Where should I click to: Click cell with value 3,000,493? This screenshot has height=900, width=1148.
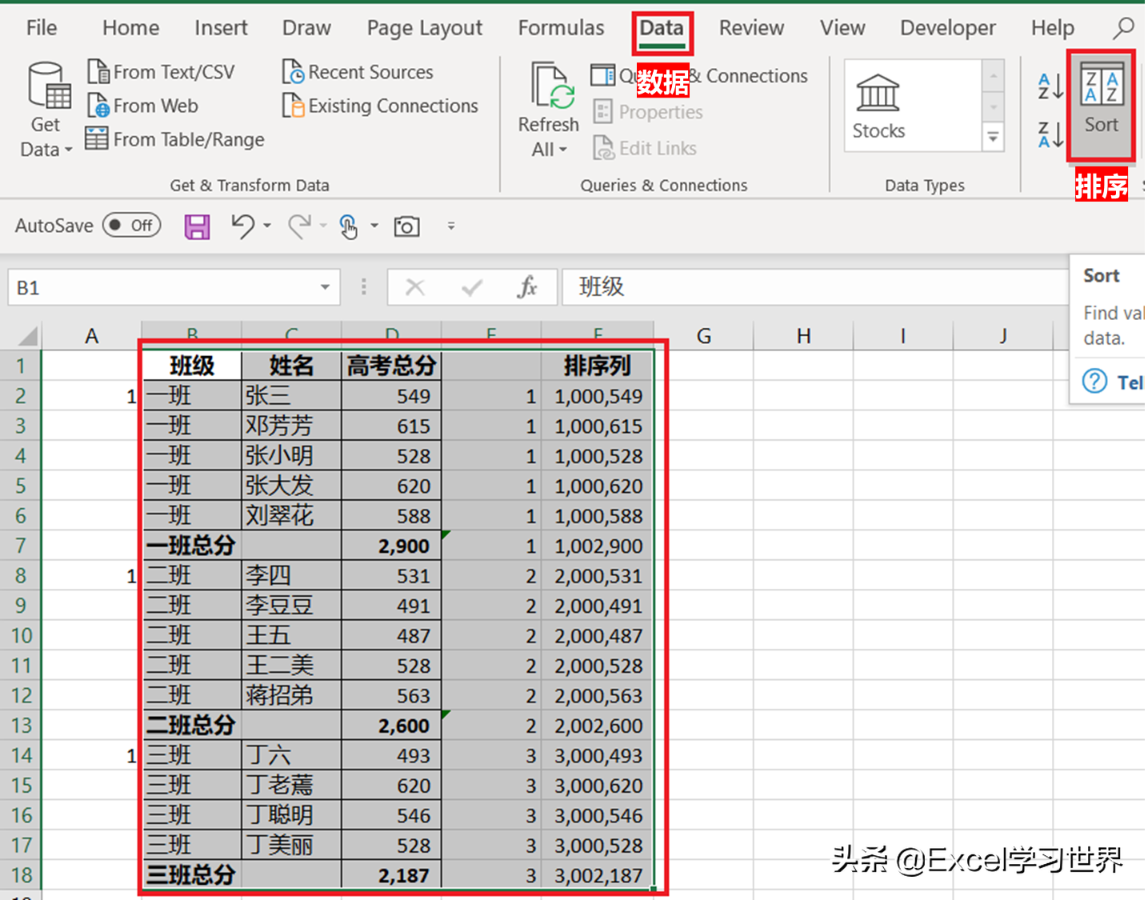point(598,755)
